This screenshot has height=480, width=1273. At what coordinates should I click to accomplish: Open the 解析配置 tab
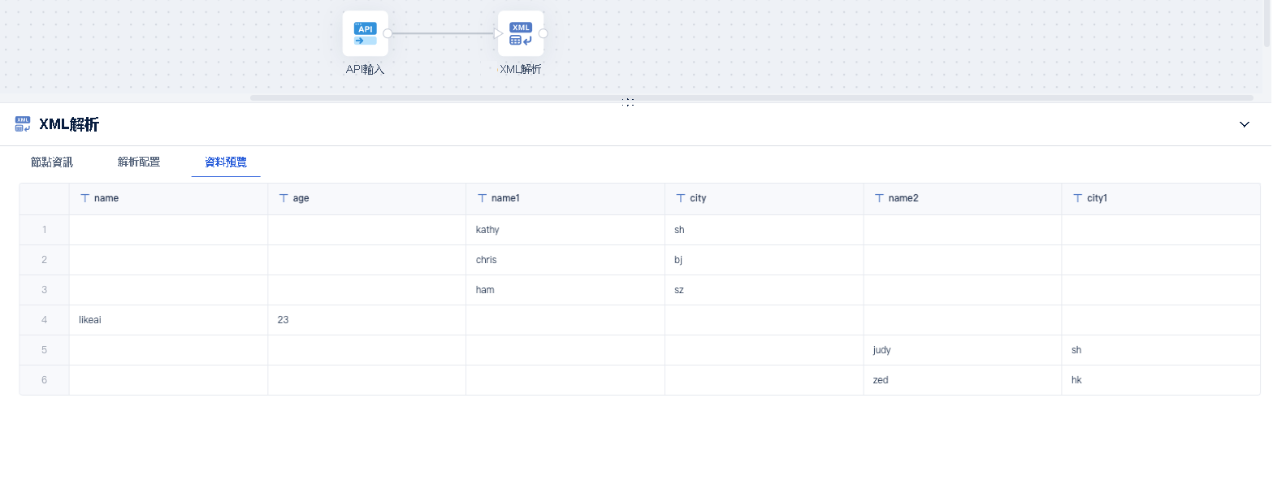click(x=139, y=162)
